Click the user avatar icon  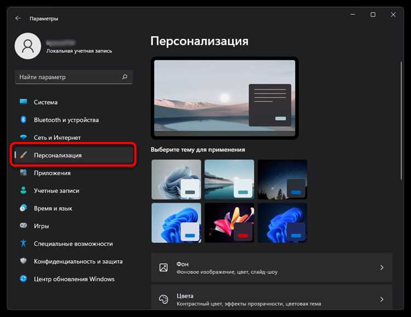point(28,46)
